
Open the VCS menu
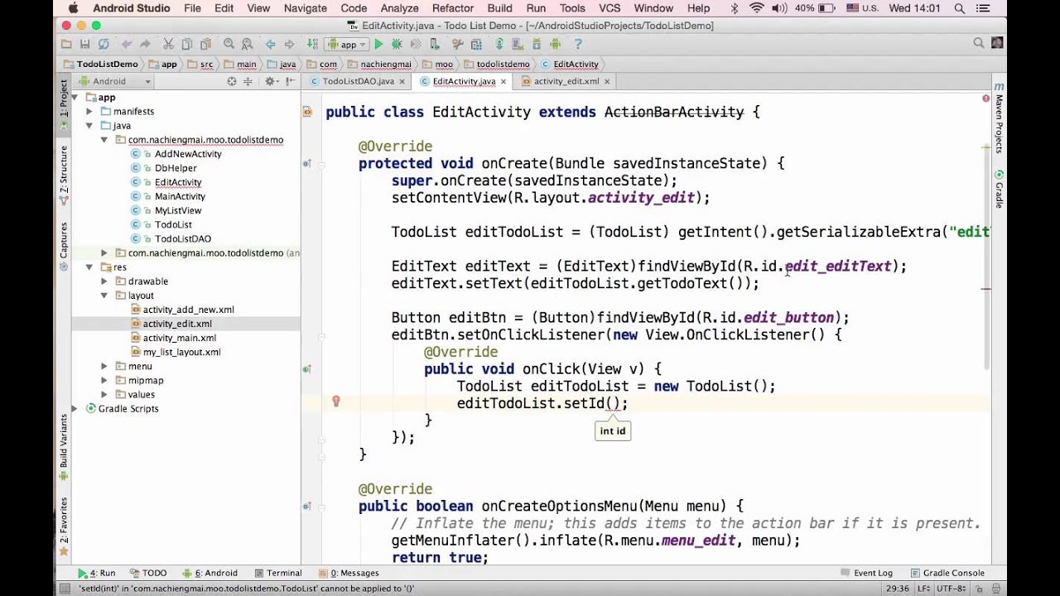pyautogui.click(x=609, y=8)
